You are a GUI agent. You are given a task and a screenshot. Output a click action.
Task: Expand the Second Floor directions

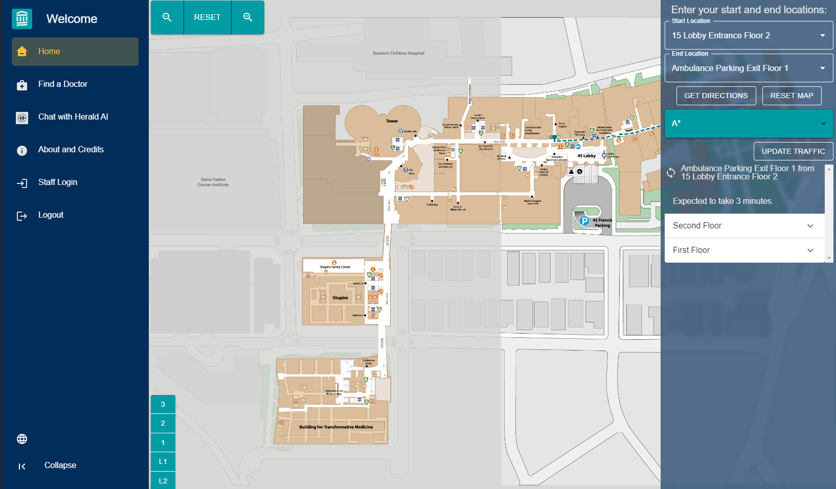coord(744,226)
